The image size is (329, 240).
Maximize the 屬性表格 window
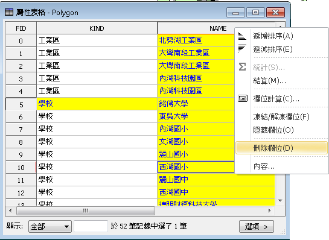coord(255,13)
